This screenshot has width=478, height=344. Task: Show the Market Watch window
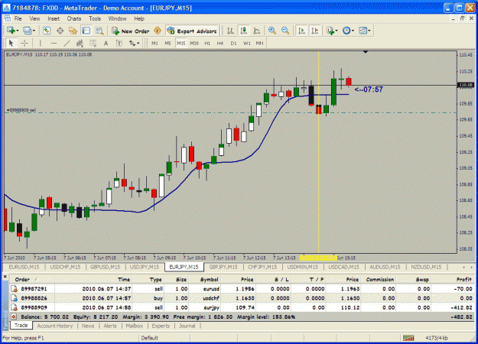(47, 31)
